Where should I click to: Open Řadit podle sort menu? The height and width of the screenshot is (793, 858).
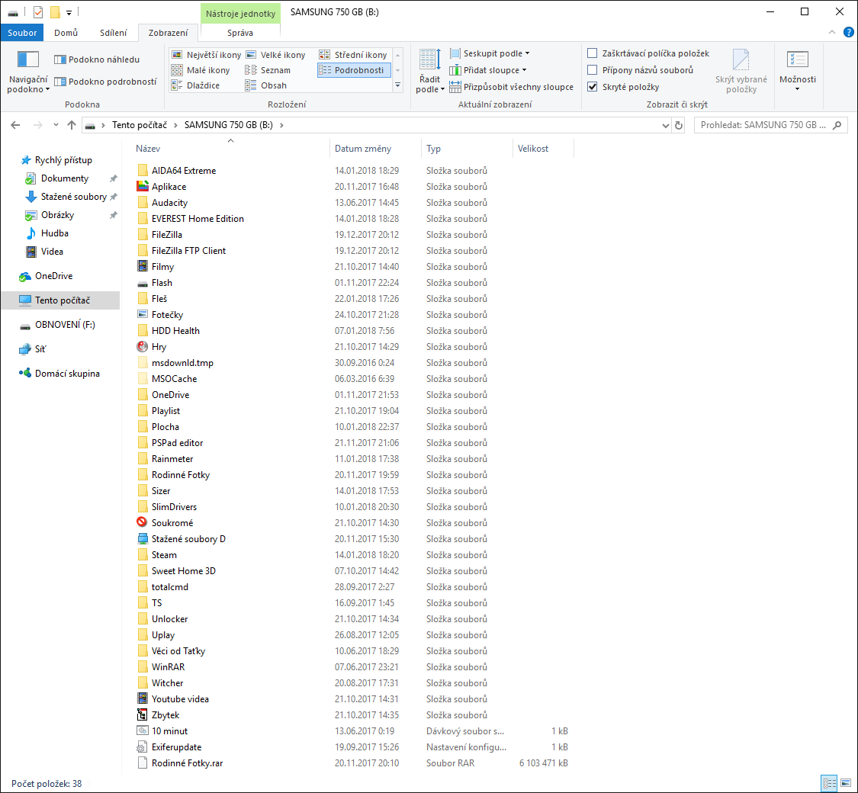[430, 72]
